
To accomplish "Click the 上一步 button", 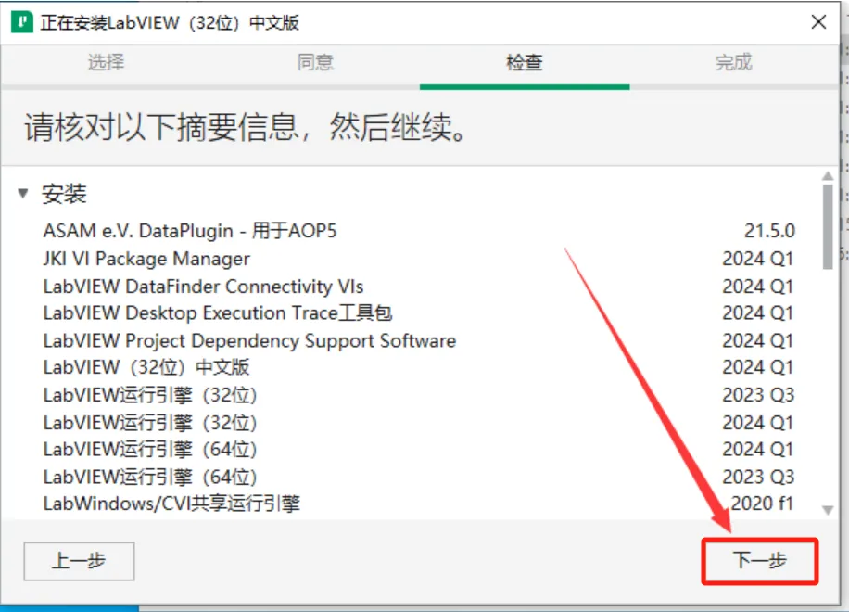I will tap(79, 561).
